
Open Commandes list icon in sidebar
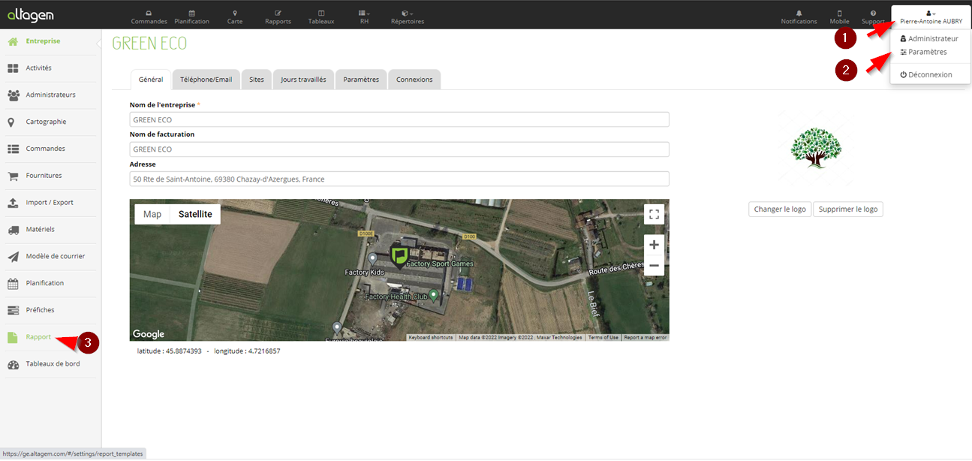pos(13,149)
